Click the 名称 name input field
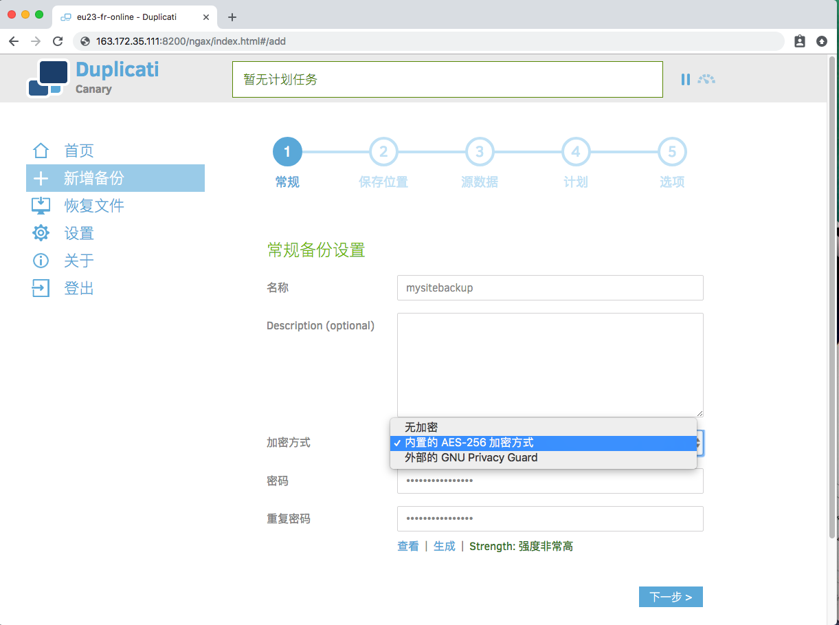 click(550, 288)
